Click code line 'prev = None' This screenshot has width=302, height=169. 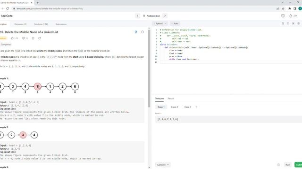[x=176, y=56]
